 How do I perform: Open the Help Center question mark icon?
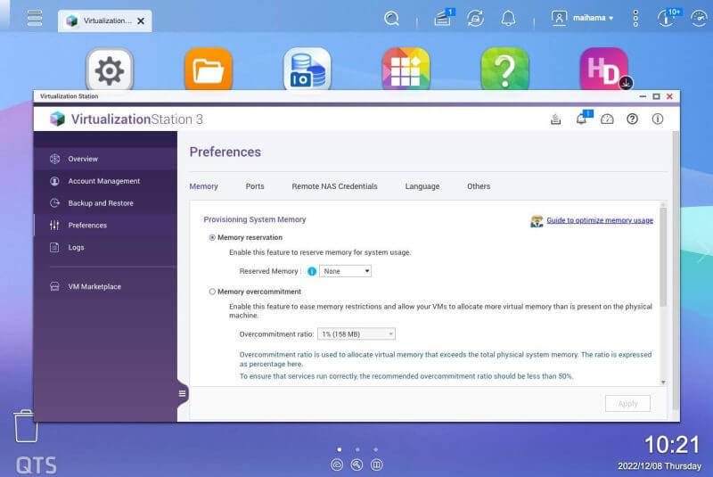[504, 70]
